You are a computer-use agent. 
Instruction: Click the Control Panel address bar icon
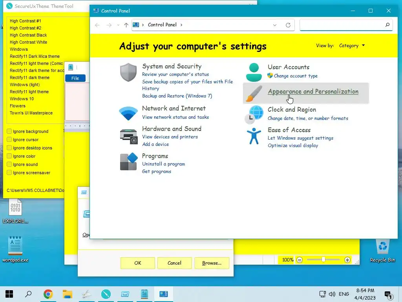click(136, 25)
